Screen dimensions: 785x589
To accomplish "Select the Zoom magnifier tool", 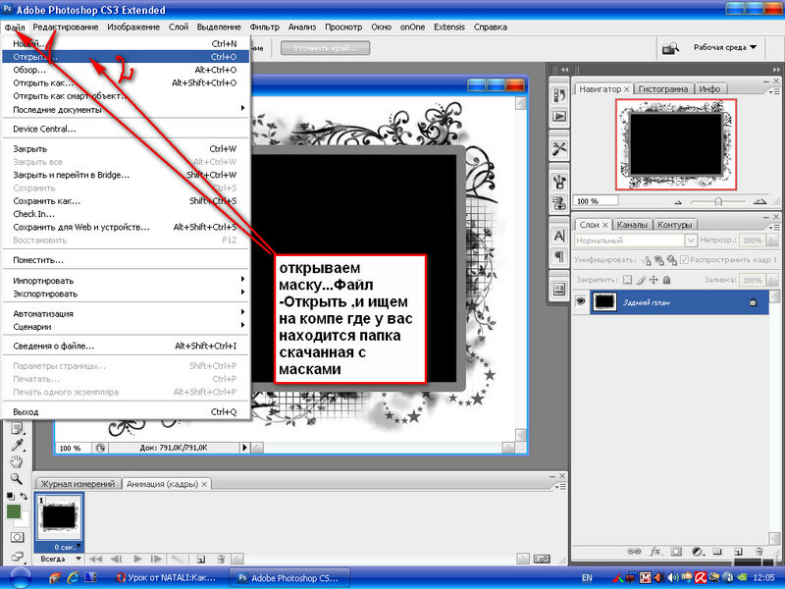I will coord(17,479).
